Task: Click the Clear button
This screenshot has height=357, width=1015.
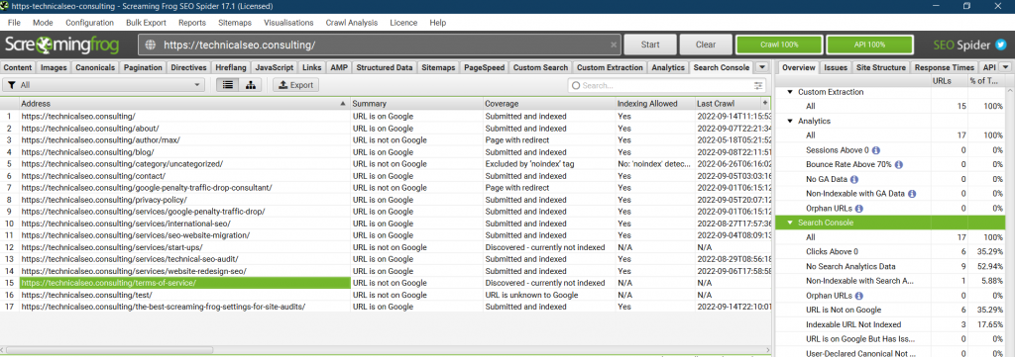Action: click(x=705, y=45)
